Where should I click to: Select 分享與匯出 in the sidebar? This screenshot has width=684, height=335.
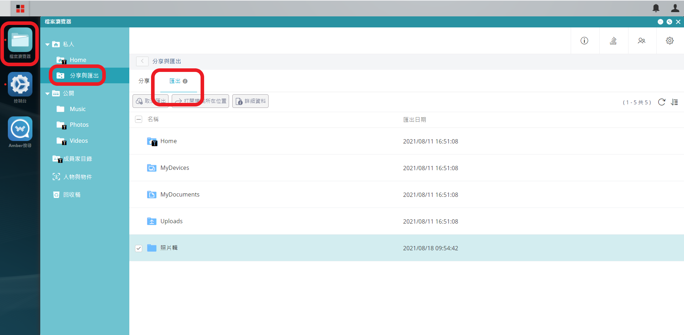pos(85,75)
